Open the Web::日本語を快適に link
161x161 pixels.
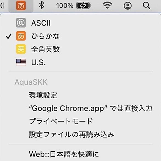click(80, 154)
